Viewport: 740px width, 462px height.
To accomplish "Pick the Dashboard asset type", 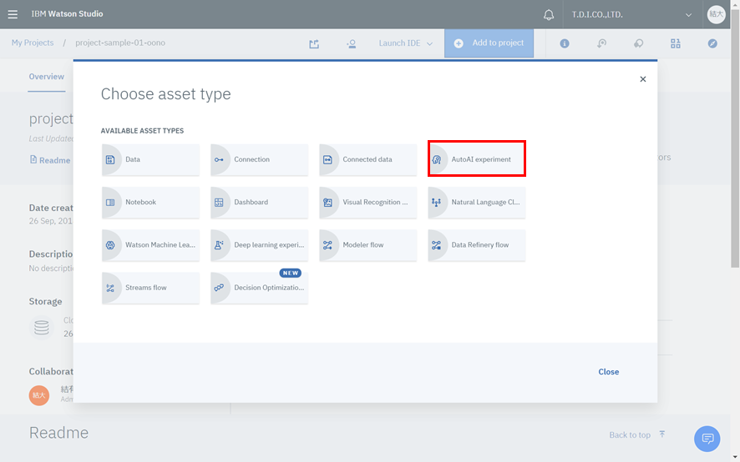I will pyautogui.click(x=259, y=203).
